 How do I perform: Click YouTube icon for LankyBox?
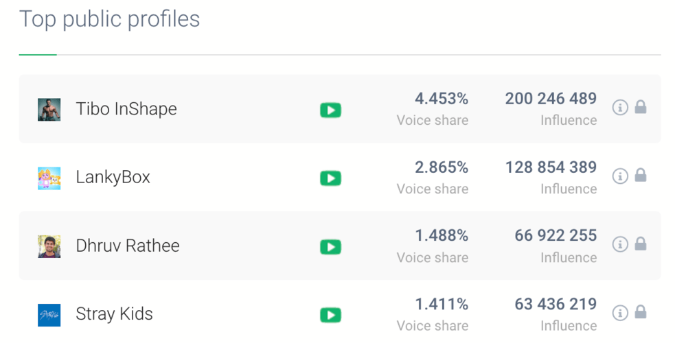330,178
